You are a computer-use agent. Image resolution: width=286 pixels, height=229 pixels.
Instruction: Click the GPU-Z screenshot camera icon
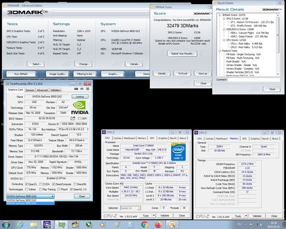(x=76, y=89)
